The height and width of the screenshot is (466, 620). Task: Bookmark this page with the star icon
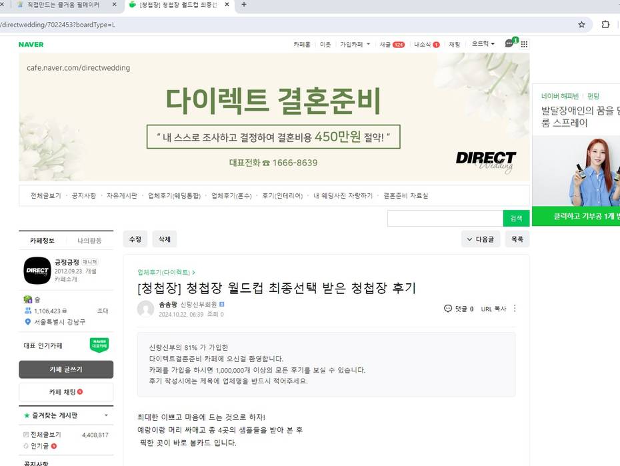tap(581, 25)
